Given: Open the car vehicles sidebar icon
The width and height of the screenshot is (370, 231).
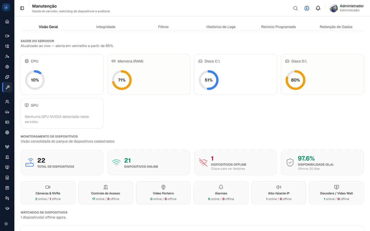Looking at the screenshot, I should (x=7, y=112).
